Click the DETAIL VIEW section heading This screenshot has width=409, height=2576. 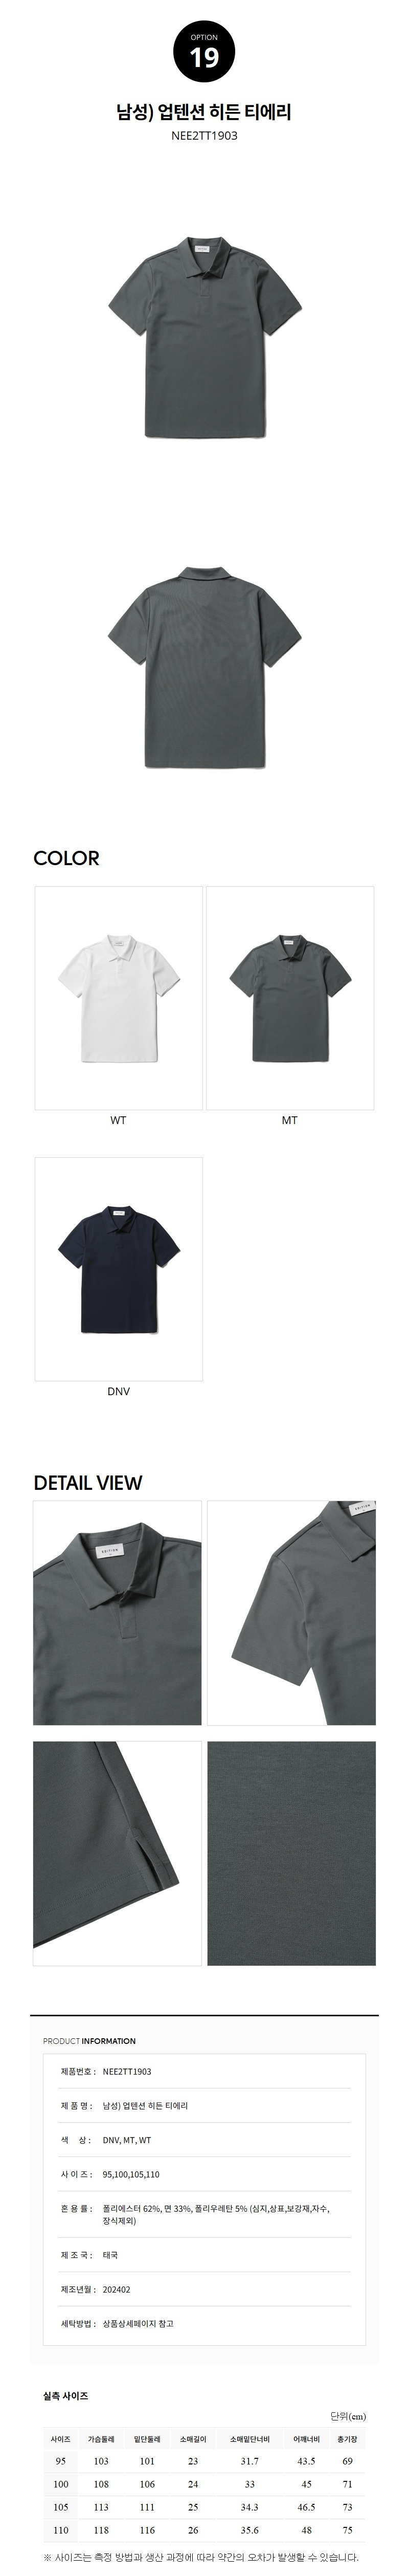coord(88,1483)
